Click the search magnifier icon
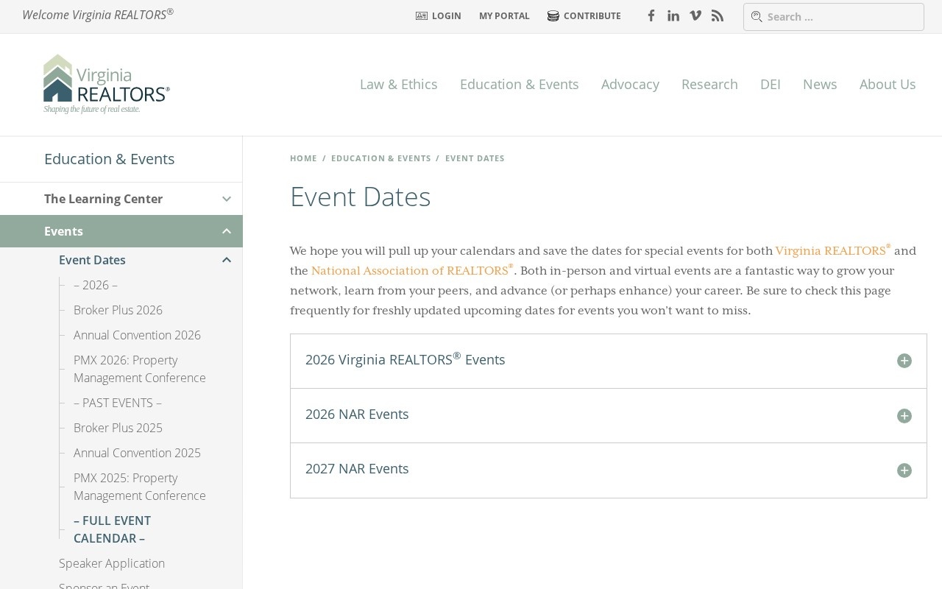Screen dimensions: 942x589 pyautogui.click(x=756, y=17)
